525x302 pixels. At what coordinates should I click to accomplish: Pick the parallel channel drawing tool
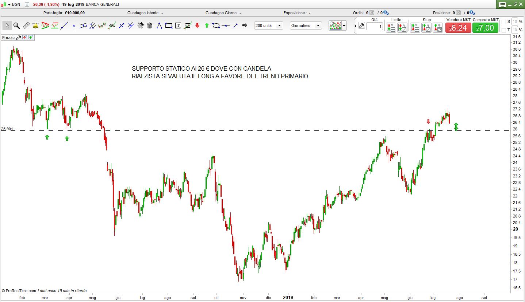coord(83,26)
